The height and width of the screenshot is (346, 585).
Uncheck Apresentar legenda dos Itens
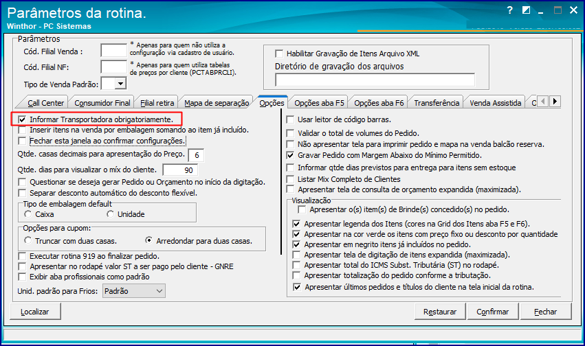[x=296, y=224]
